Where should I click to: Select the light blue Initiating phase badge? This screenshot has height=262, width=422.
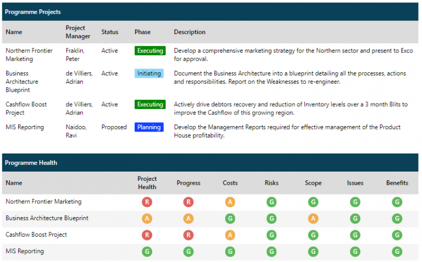click(149, 73)
